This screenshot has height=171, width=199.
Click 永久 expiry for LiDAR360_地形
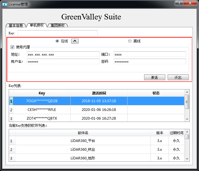click(x=176, y=158)
